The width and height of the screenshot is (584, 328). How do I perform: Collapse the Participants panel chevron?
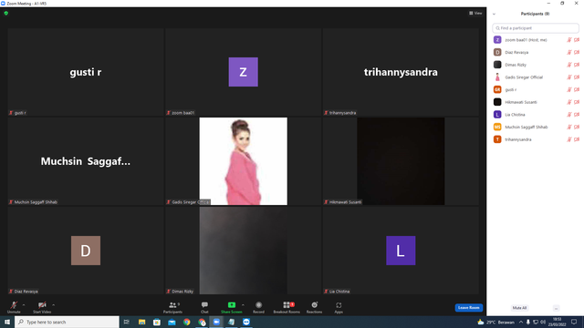[494, 15]
